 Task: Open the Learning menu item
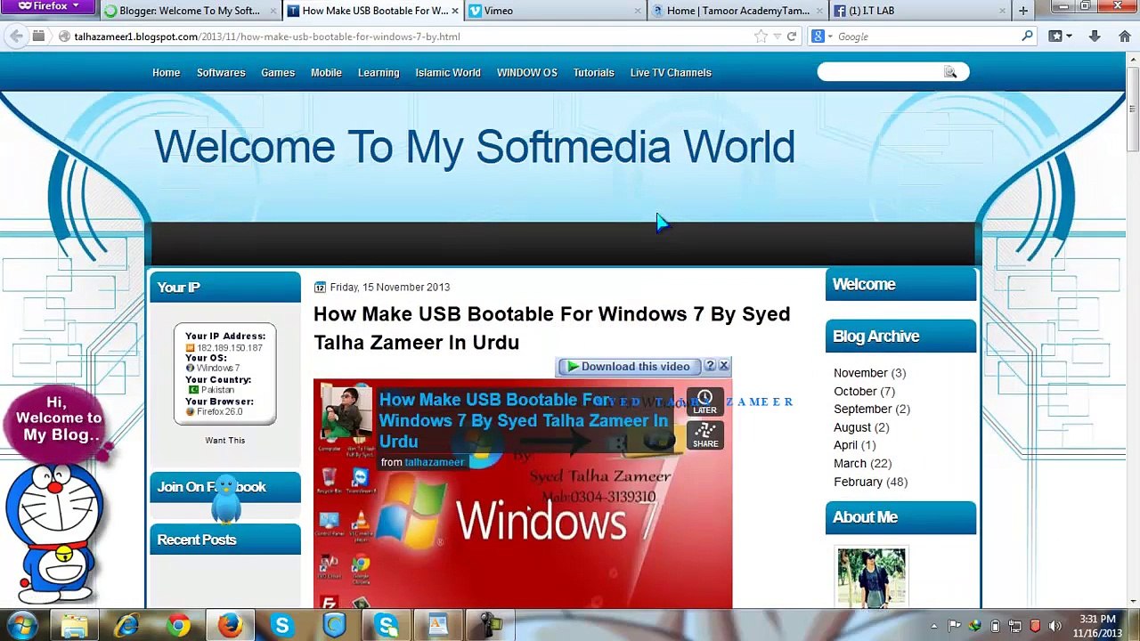[x=379, y=72]
